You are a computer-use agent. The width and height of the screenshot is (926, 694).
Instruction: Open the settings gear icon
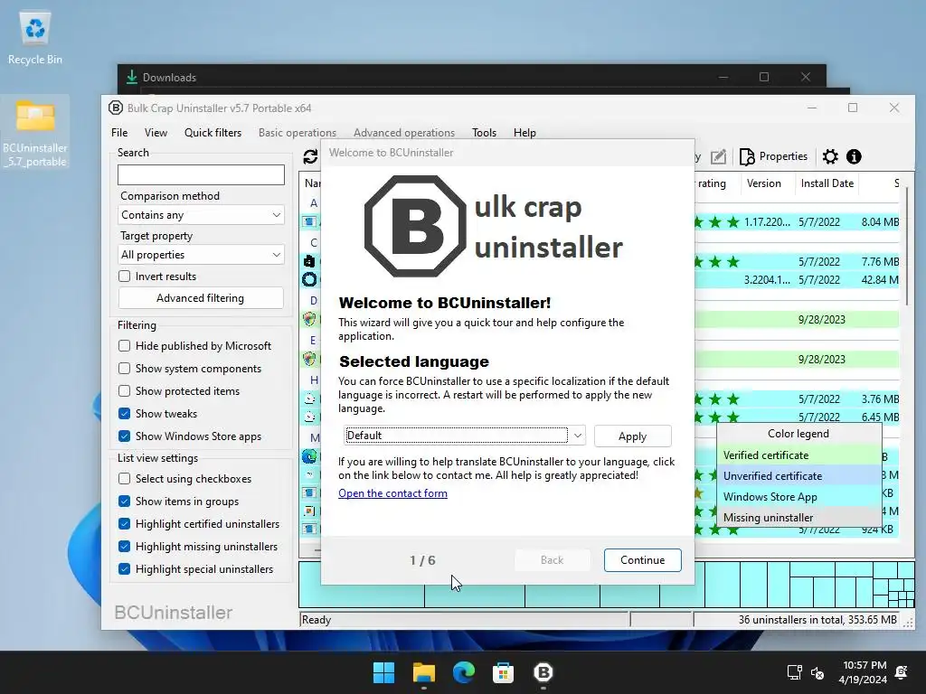[x=830, y=156]
